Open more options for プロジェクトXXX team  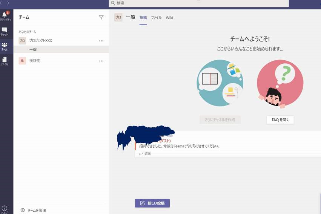(101, 41)
